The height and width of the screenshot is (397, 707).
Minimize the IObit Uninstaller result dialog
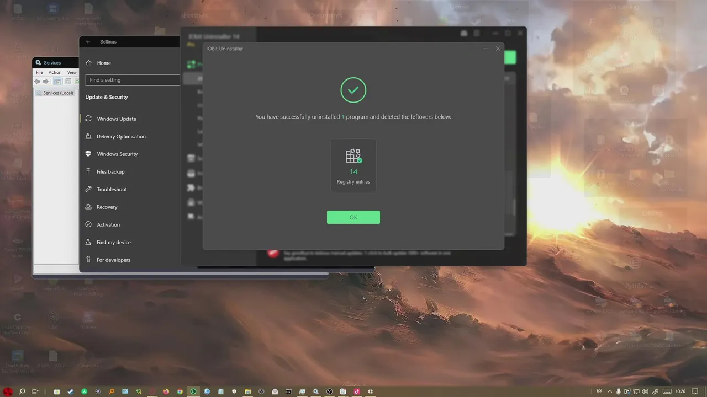pos(486,49)
